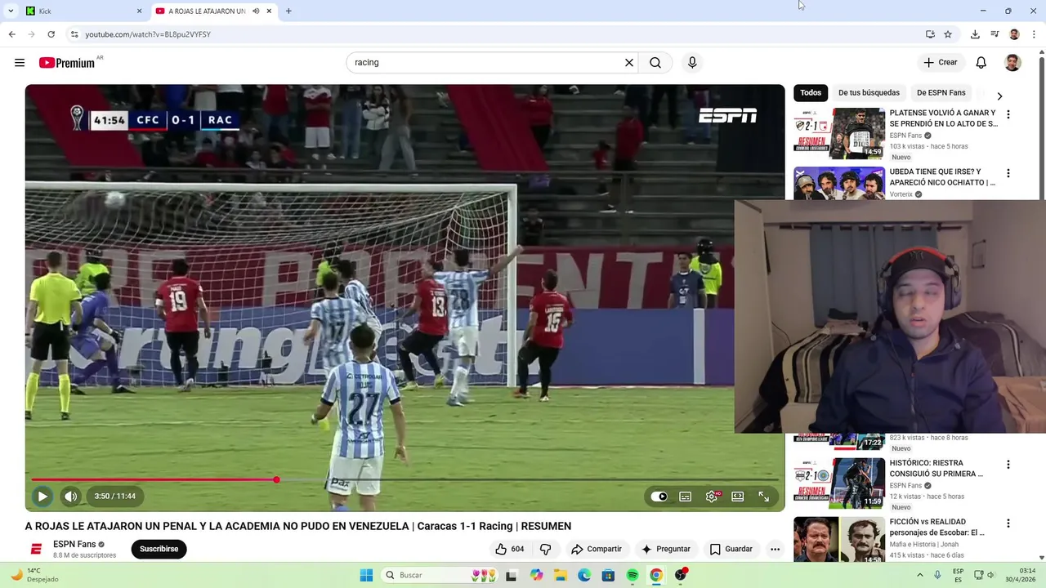The width and height of the screenshot is (1046, 588).
Task: Reload the page
Action: 51,34
